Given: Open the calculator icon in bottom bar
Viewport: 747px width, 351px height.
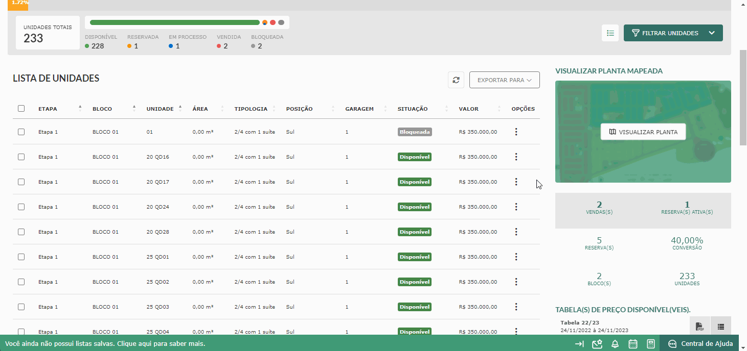Looking at the screenshot, I should [651, 344].
